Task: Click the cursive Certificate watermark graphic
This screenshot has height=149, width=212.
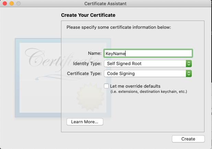Action: (x=48, y=58)
